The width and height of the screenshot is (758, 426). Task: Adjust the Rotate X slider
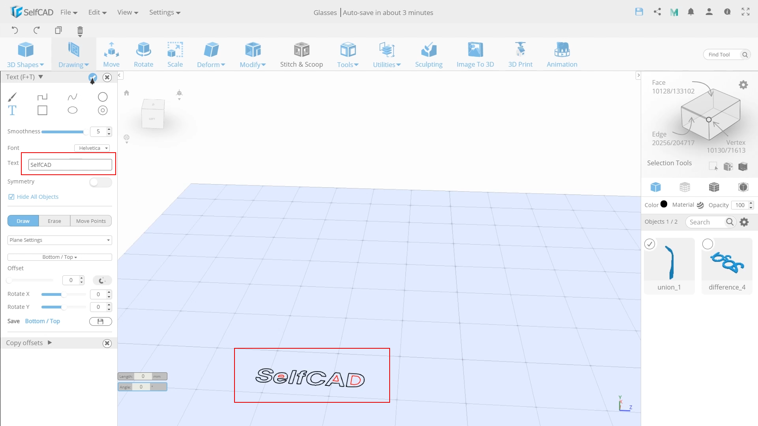click(x=64, y=294)
